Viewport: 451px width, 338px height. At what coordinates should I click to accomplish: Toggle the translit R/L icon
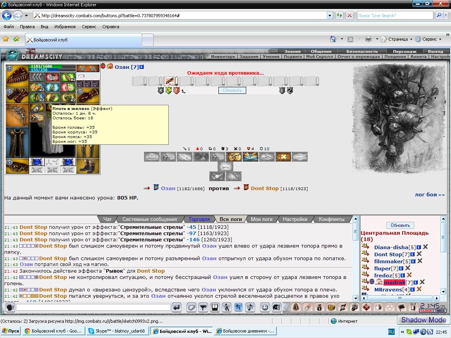click(238, 307)
